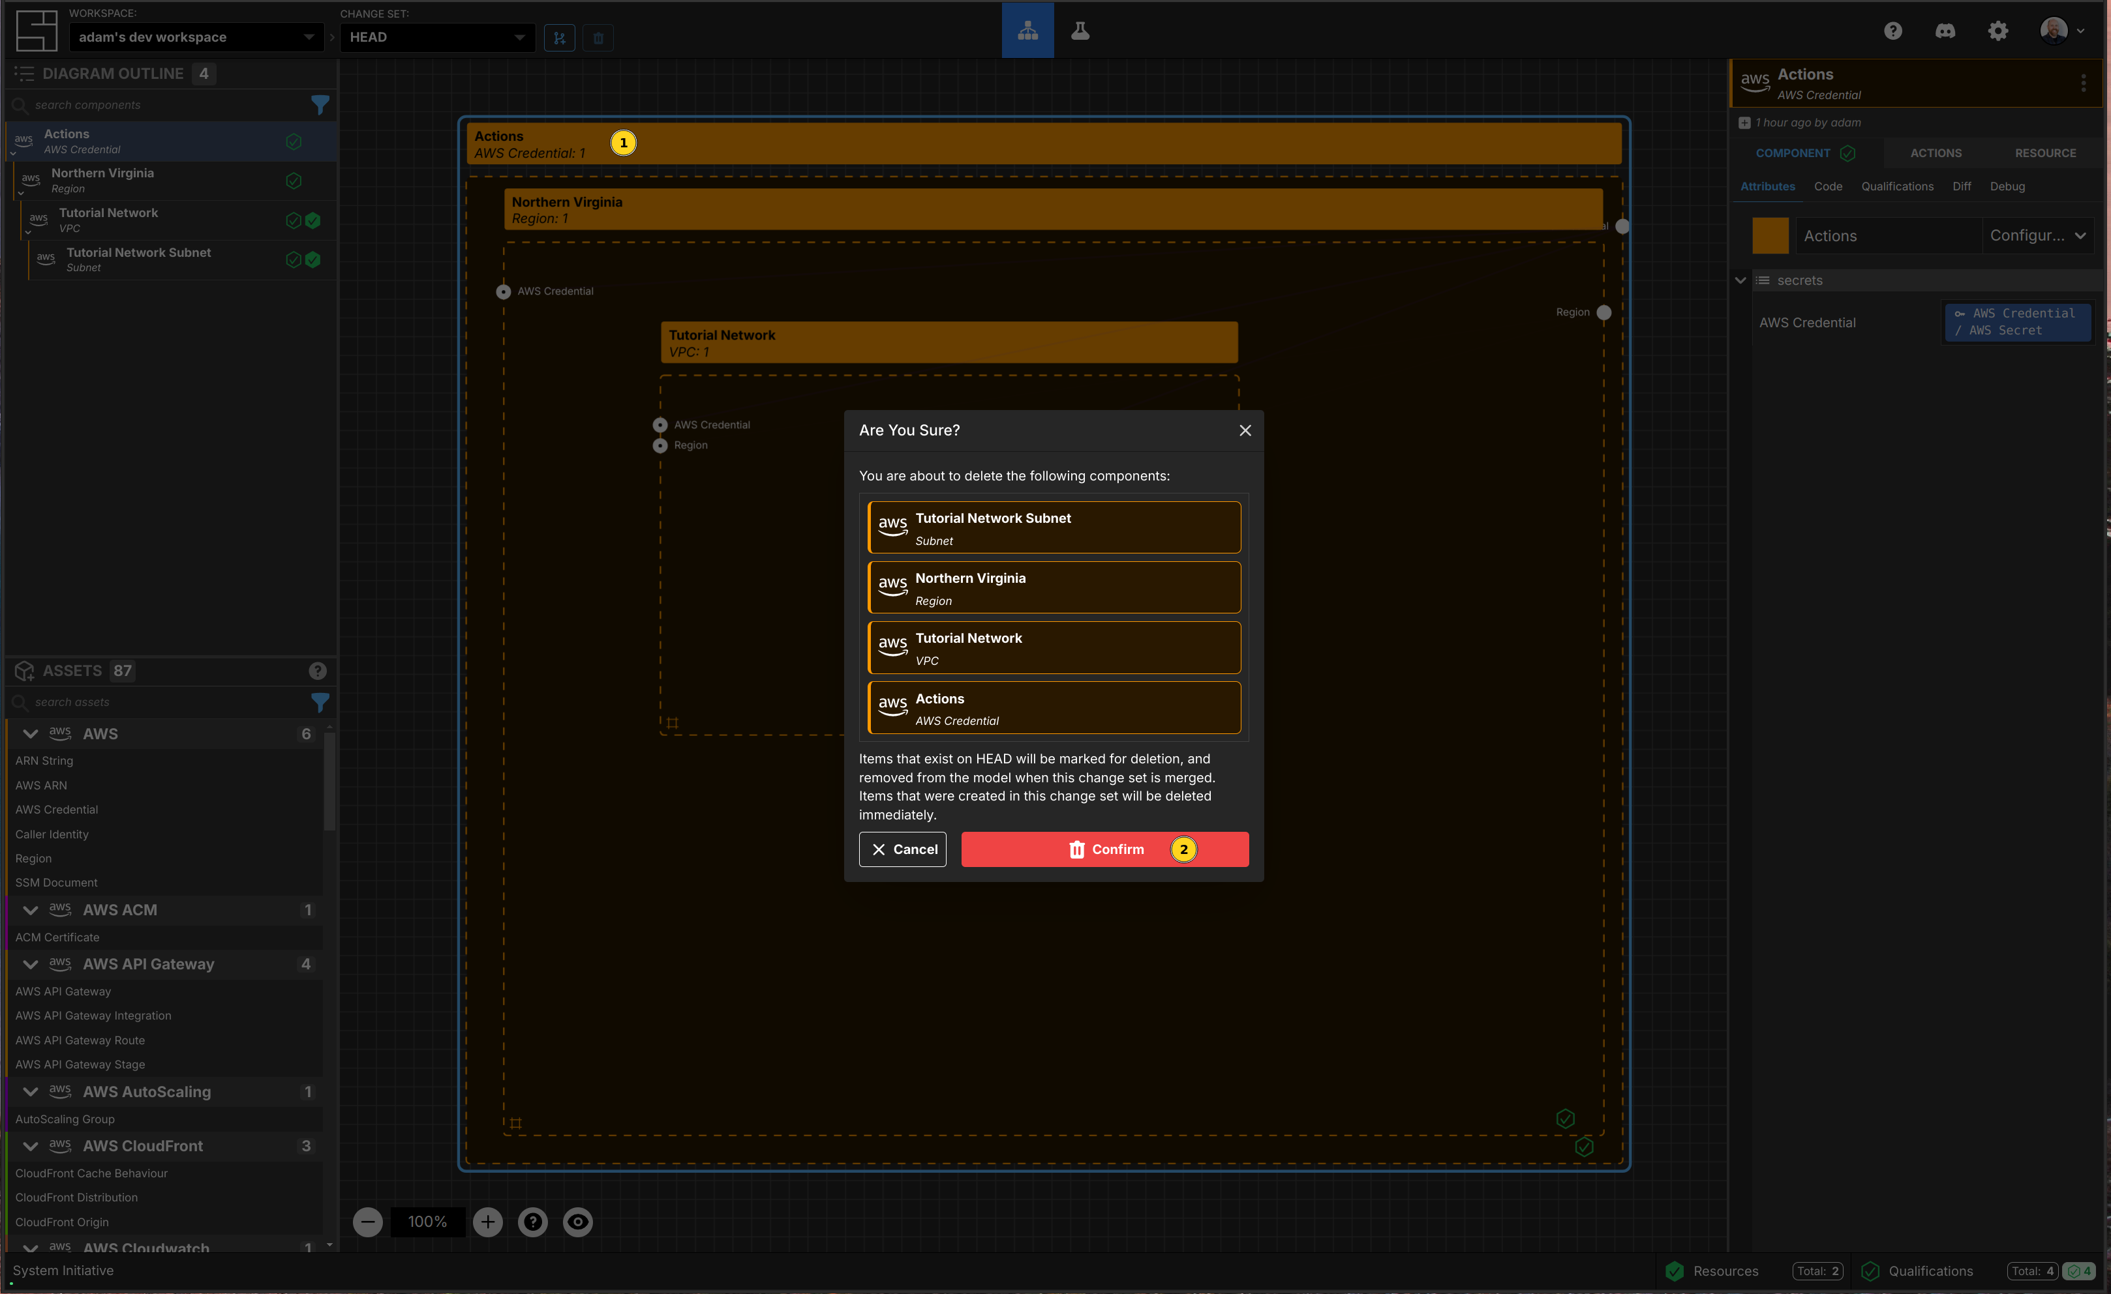This screenshot has width=2111, height=1294.
Task: Click the AWS Credential / AWS Secret button
Action: point(2017,322)
